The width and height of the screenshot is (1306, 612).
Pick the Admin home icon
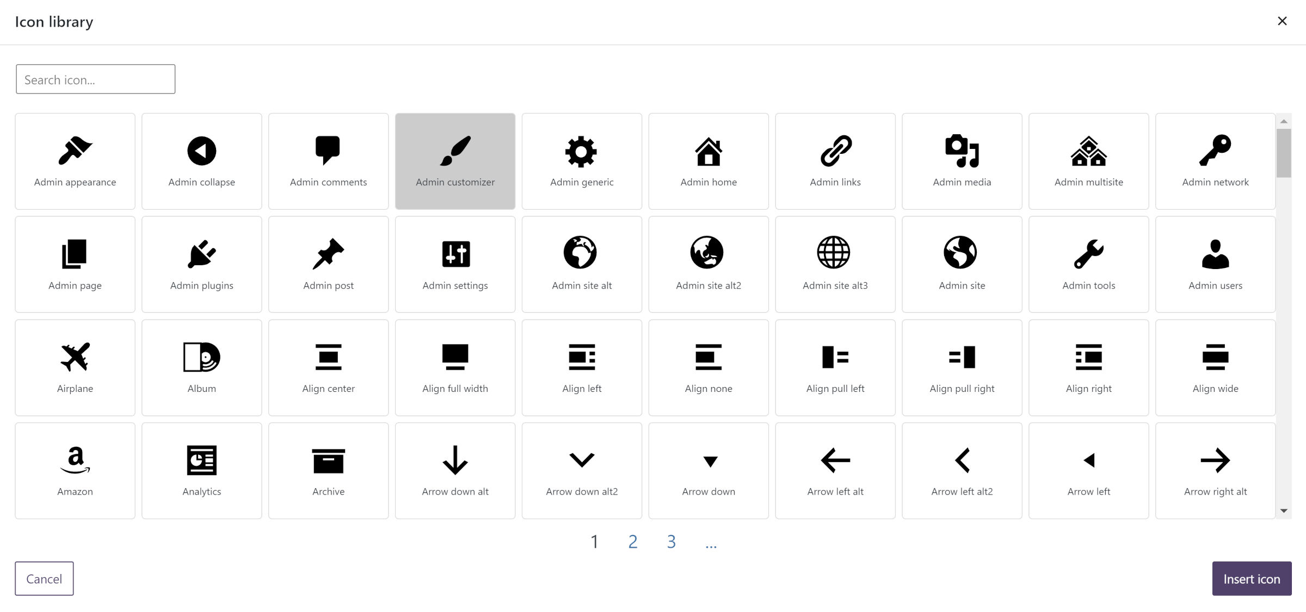coord(709,160)
